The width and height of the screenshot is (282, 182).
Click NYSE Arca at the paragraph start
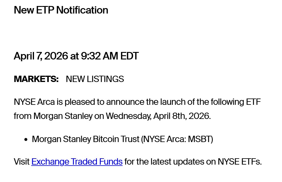(x=34, y=102)
